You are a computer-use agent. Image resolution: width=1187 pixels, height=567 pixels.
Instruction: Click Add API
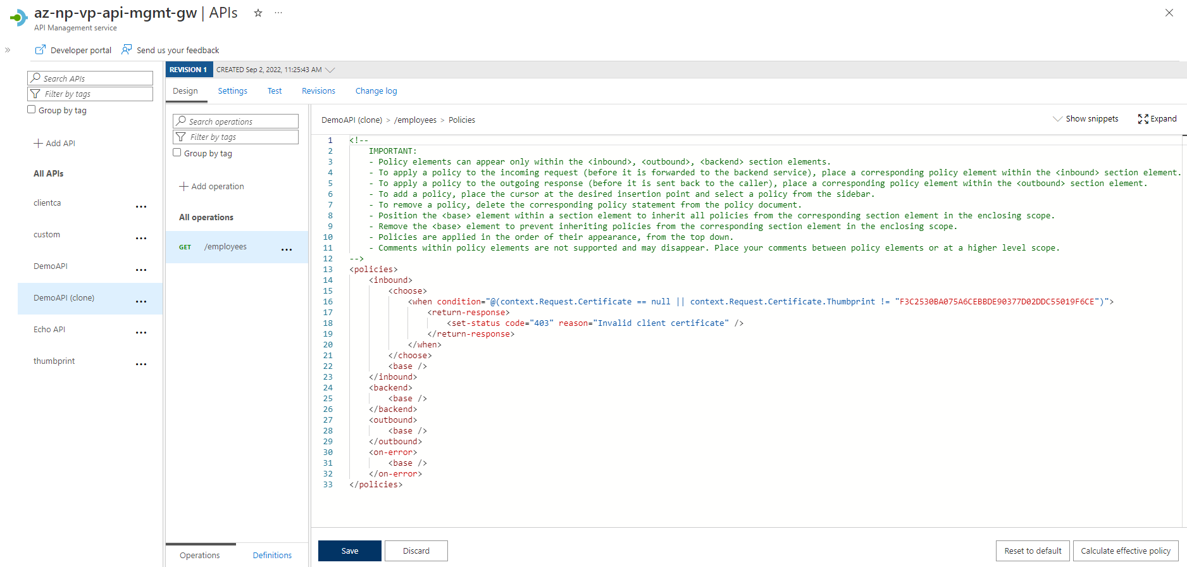pyautogui.click(x=54, y=143)
